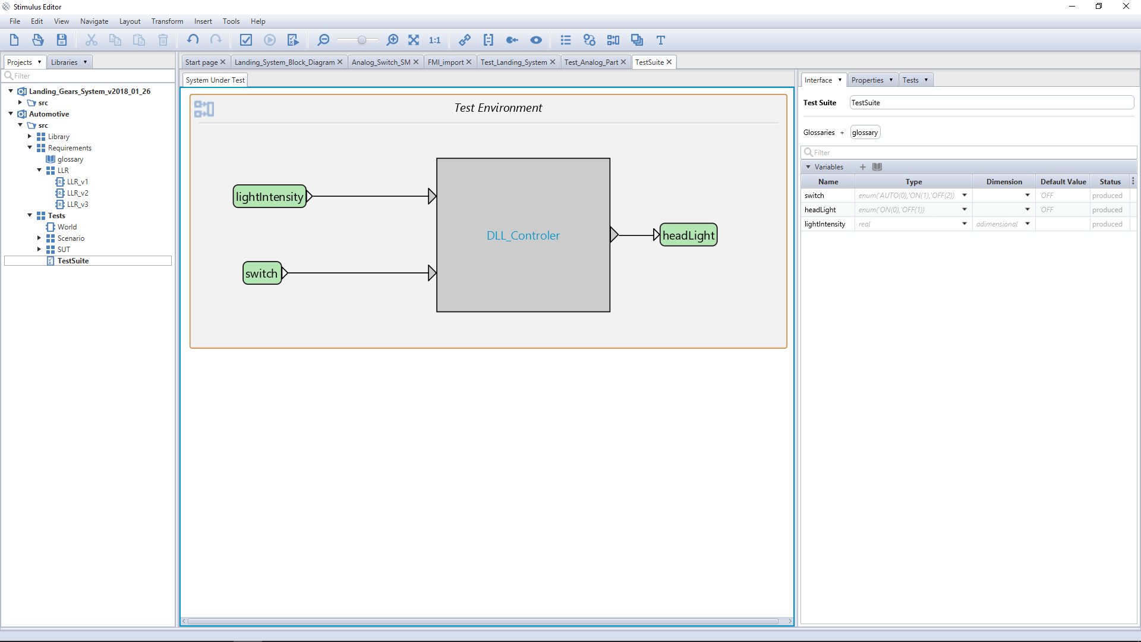Click the zoom level slider handle
The image size is (1141, 642).
[362, 40]
